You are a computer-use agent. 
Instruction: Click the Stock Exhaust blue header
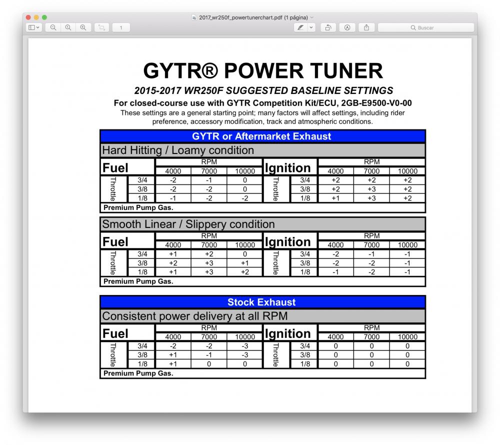tap(263, 302)
